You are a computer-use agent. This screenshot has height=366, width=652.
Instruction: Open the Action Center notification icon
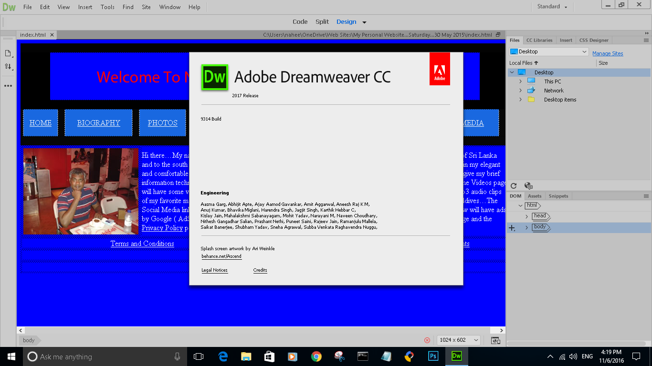click(636, 356)
